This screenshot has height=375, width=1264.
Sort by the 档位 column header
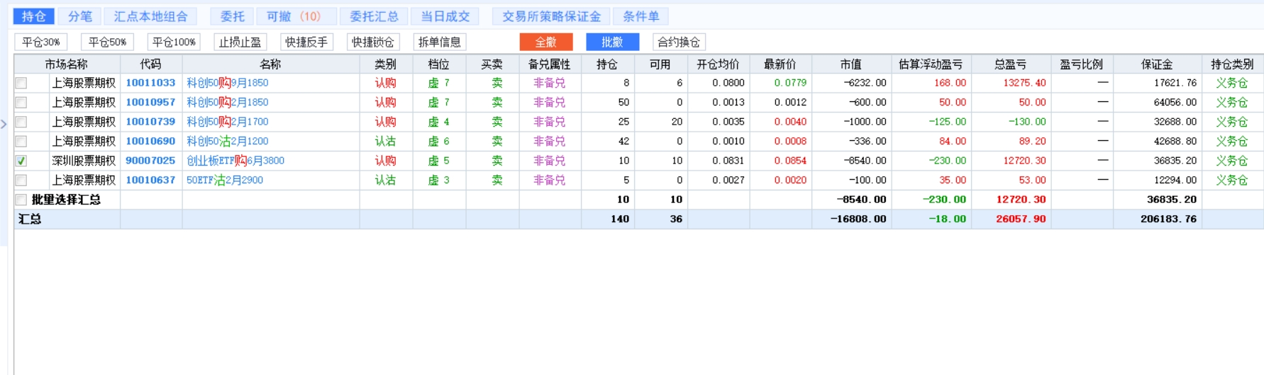439,64
